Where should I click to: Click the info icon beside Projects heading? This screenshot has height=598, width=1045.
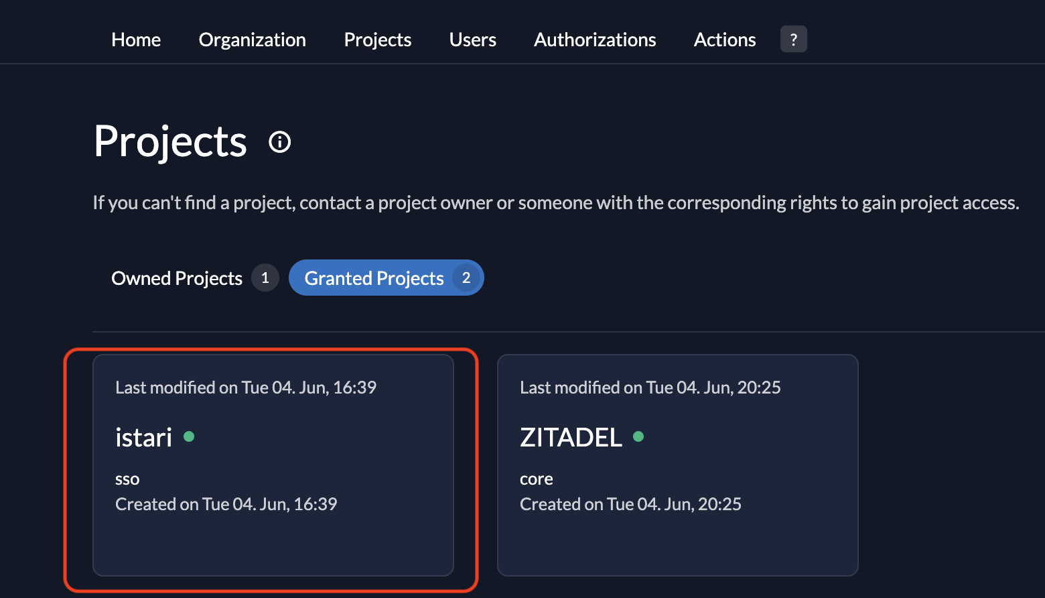[279, 142]
